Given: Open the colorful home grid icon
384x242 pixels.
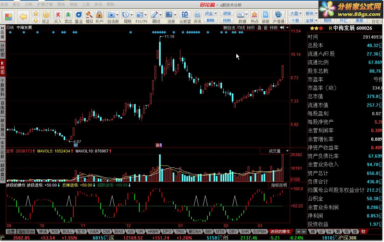Looking at the screenshot, I should [8, 17].
